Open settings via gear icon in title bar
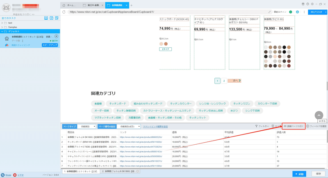328x178 pixels. point(312,4)
